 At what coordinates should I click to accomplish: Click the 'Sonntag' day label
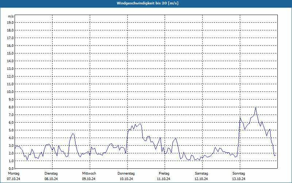point(239,173)
